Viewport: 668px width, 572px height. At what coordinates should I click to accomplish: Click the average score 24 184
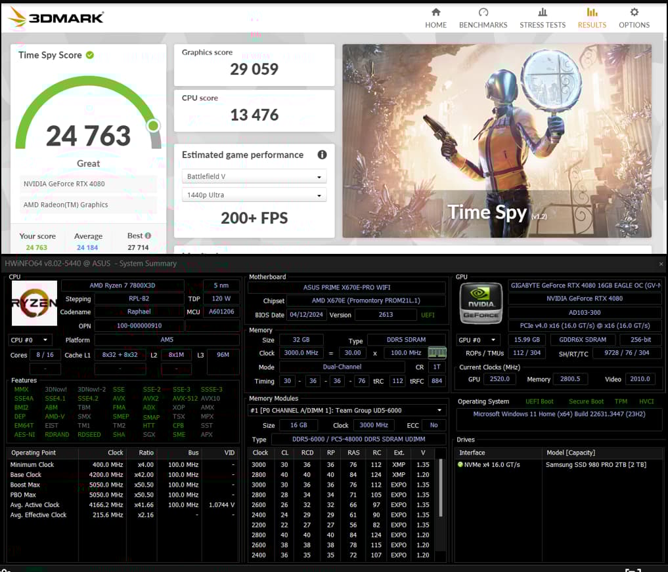(88, 247)
